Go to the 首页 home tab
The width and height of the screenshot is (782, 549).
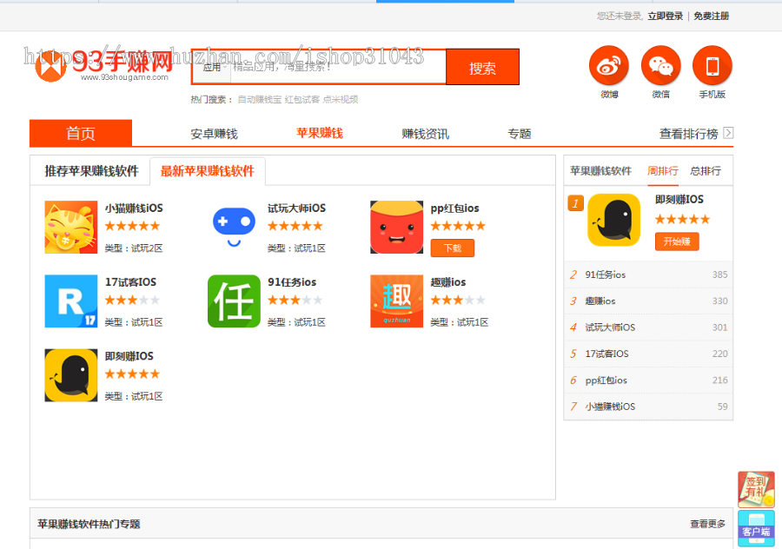(x=81, y=133)
